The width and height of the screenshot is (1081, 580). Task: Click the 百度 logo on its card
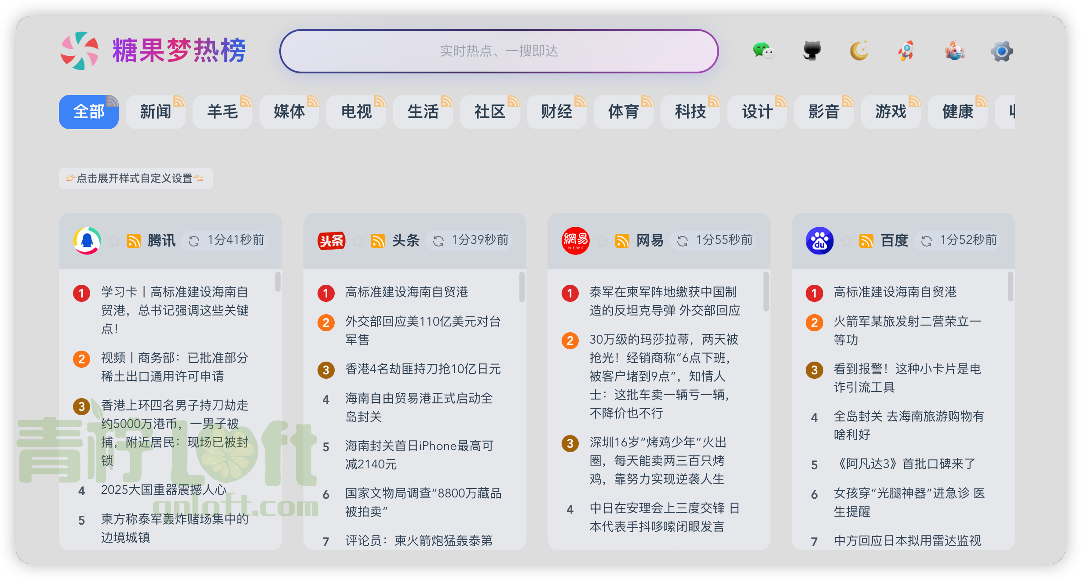click(x=819, y=240)
